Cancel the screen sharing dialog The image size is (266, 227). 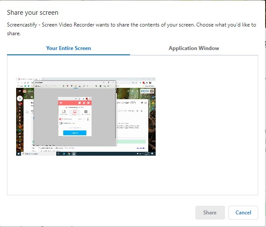[243, 213]
